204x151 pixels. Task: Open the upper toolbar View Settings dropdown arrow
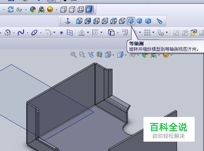(56, 10)
